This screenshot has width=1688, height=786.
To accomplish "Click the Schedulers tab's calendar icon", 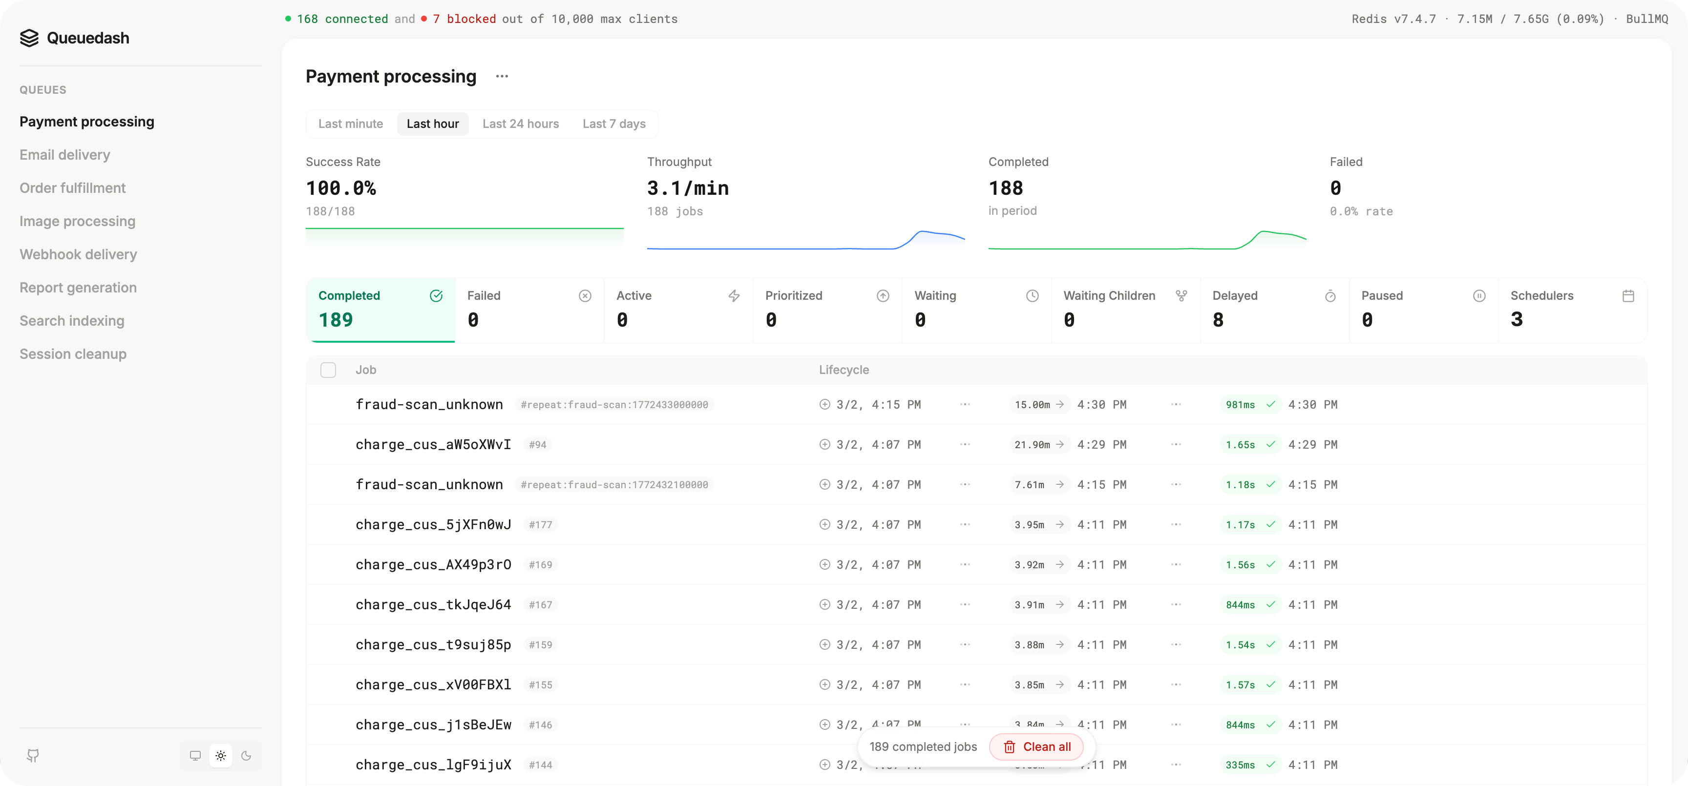I will (x=1628, y=296).
